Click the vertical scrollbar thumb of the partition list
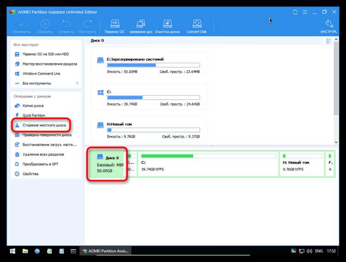Viewport: 346px width, 262px height. [336, 79]
